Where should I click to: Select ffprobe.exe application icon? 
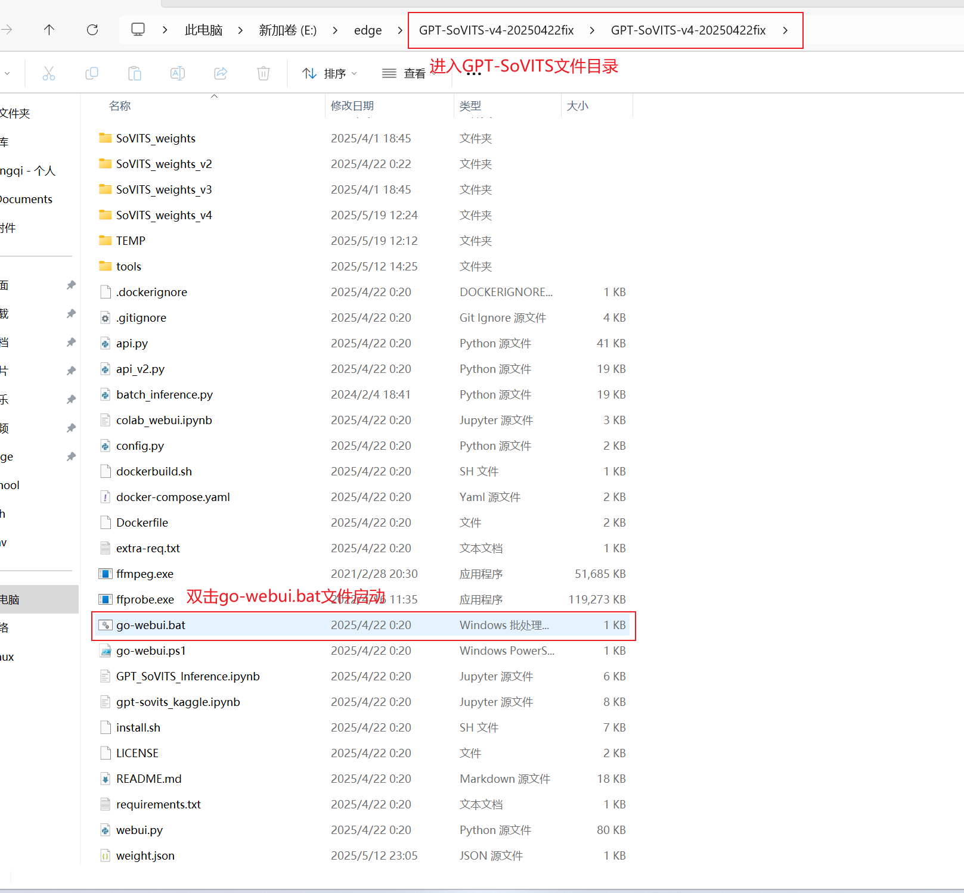click(x=106, y=599)
